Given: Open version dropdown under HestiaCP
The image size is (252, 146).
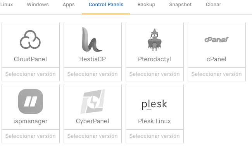Looking at the screenshot, I should [x=93, y=74].
